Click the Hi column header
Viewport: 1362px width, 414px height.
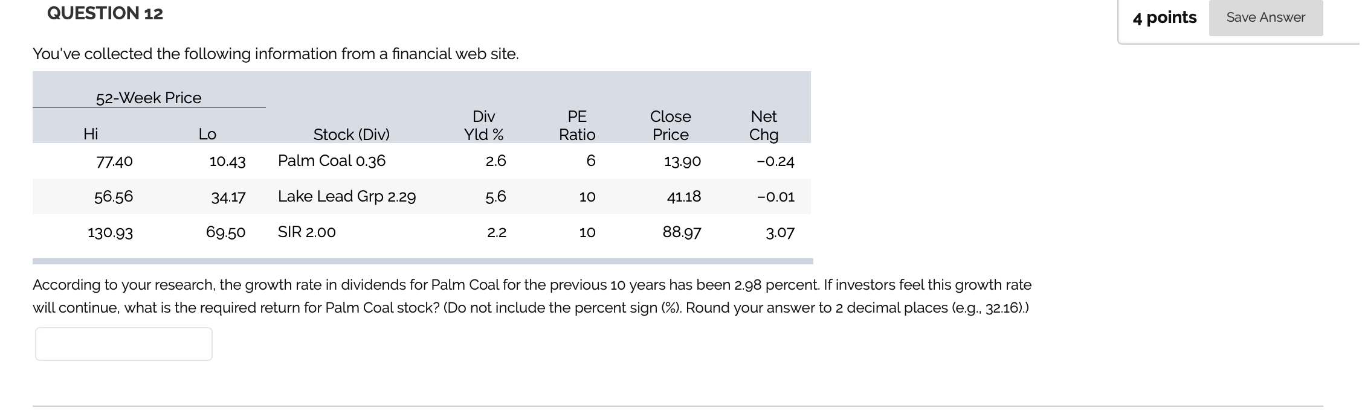tap(91, 134)
